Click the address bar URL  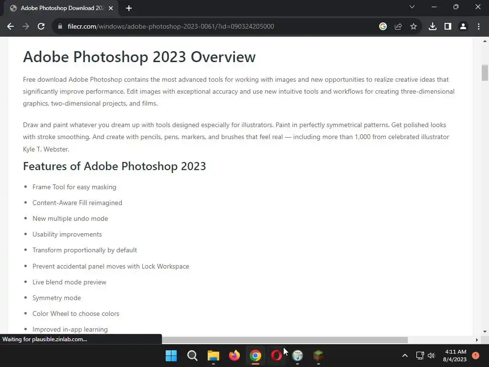[x=170, y=27]
